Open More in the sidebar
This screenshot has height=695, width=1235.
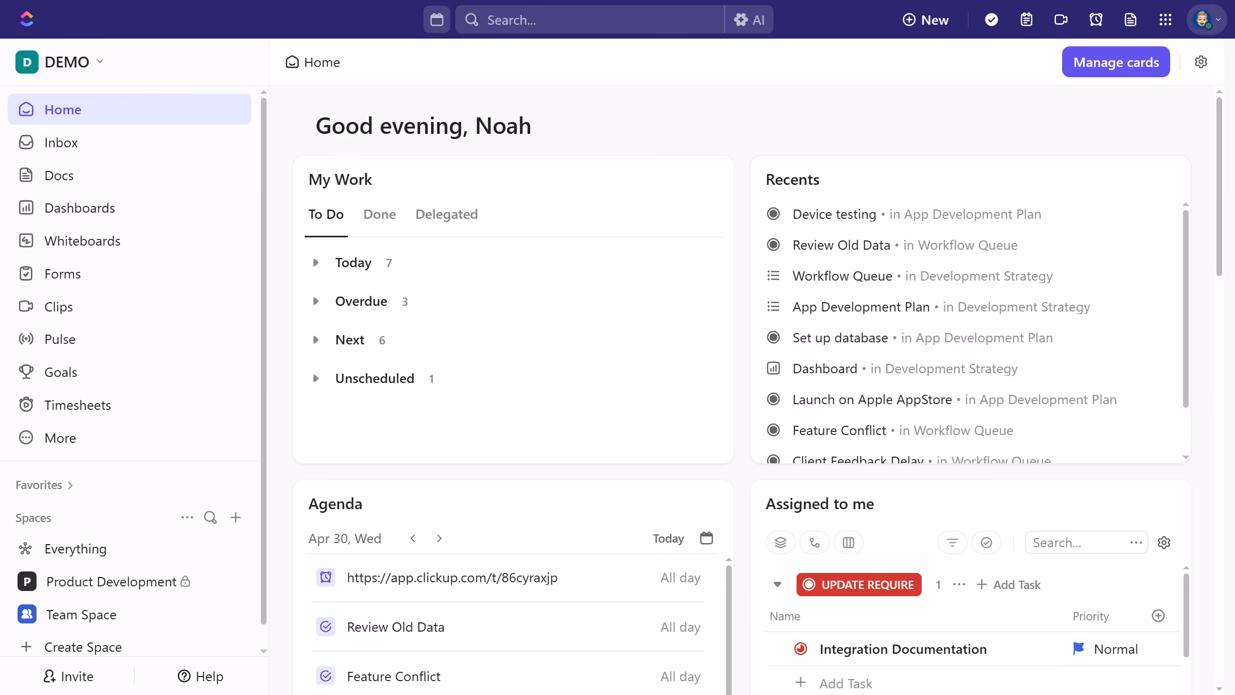click(129, 438)
